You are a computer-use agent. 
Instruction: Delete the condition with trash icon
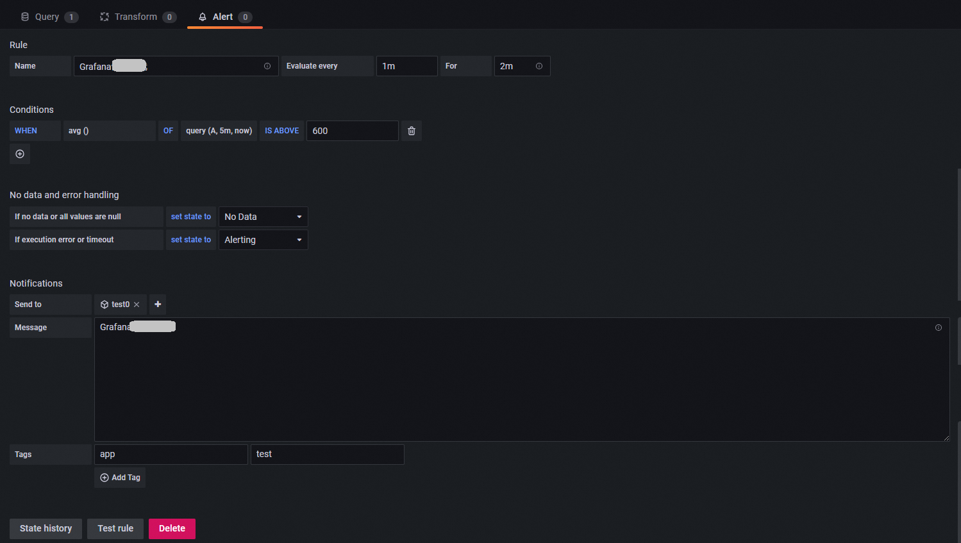tap(412, 131)
